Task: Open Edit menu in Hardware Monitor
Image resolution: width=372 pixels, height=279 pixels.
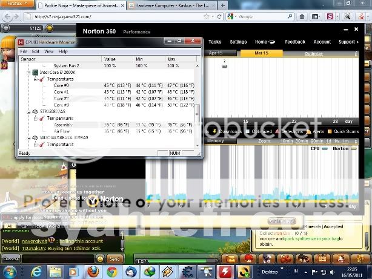Action: [35, 51]
